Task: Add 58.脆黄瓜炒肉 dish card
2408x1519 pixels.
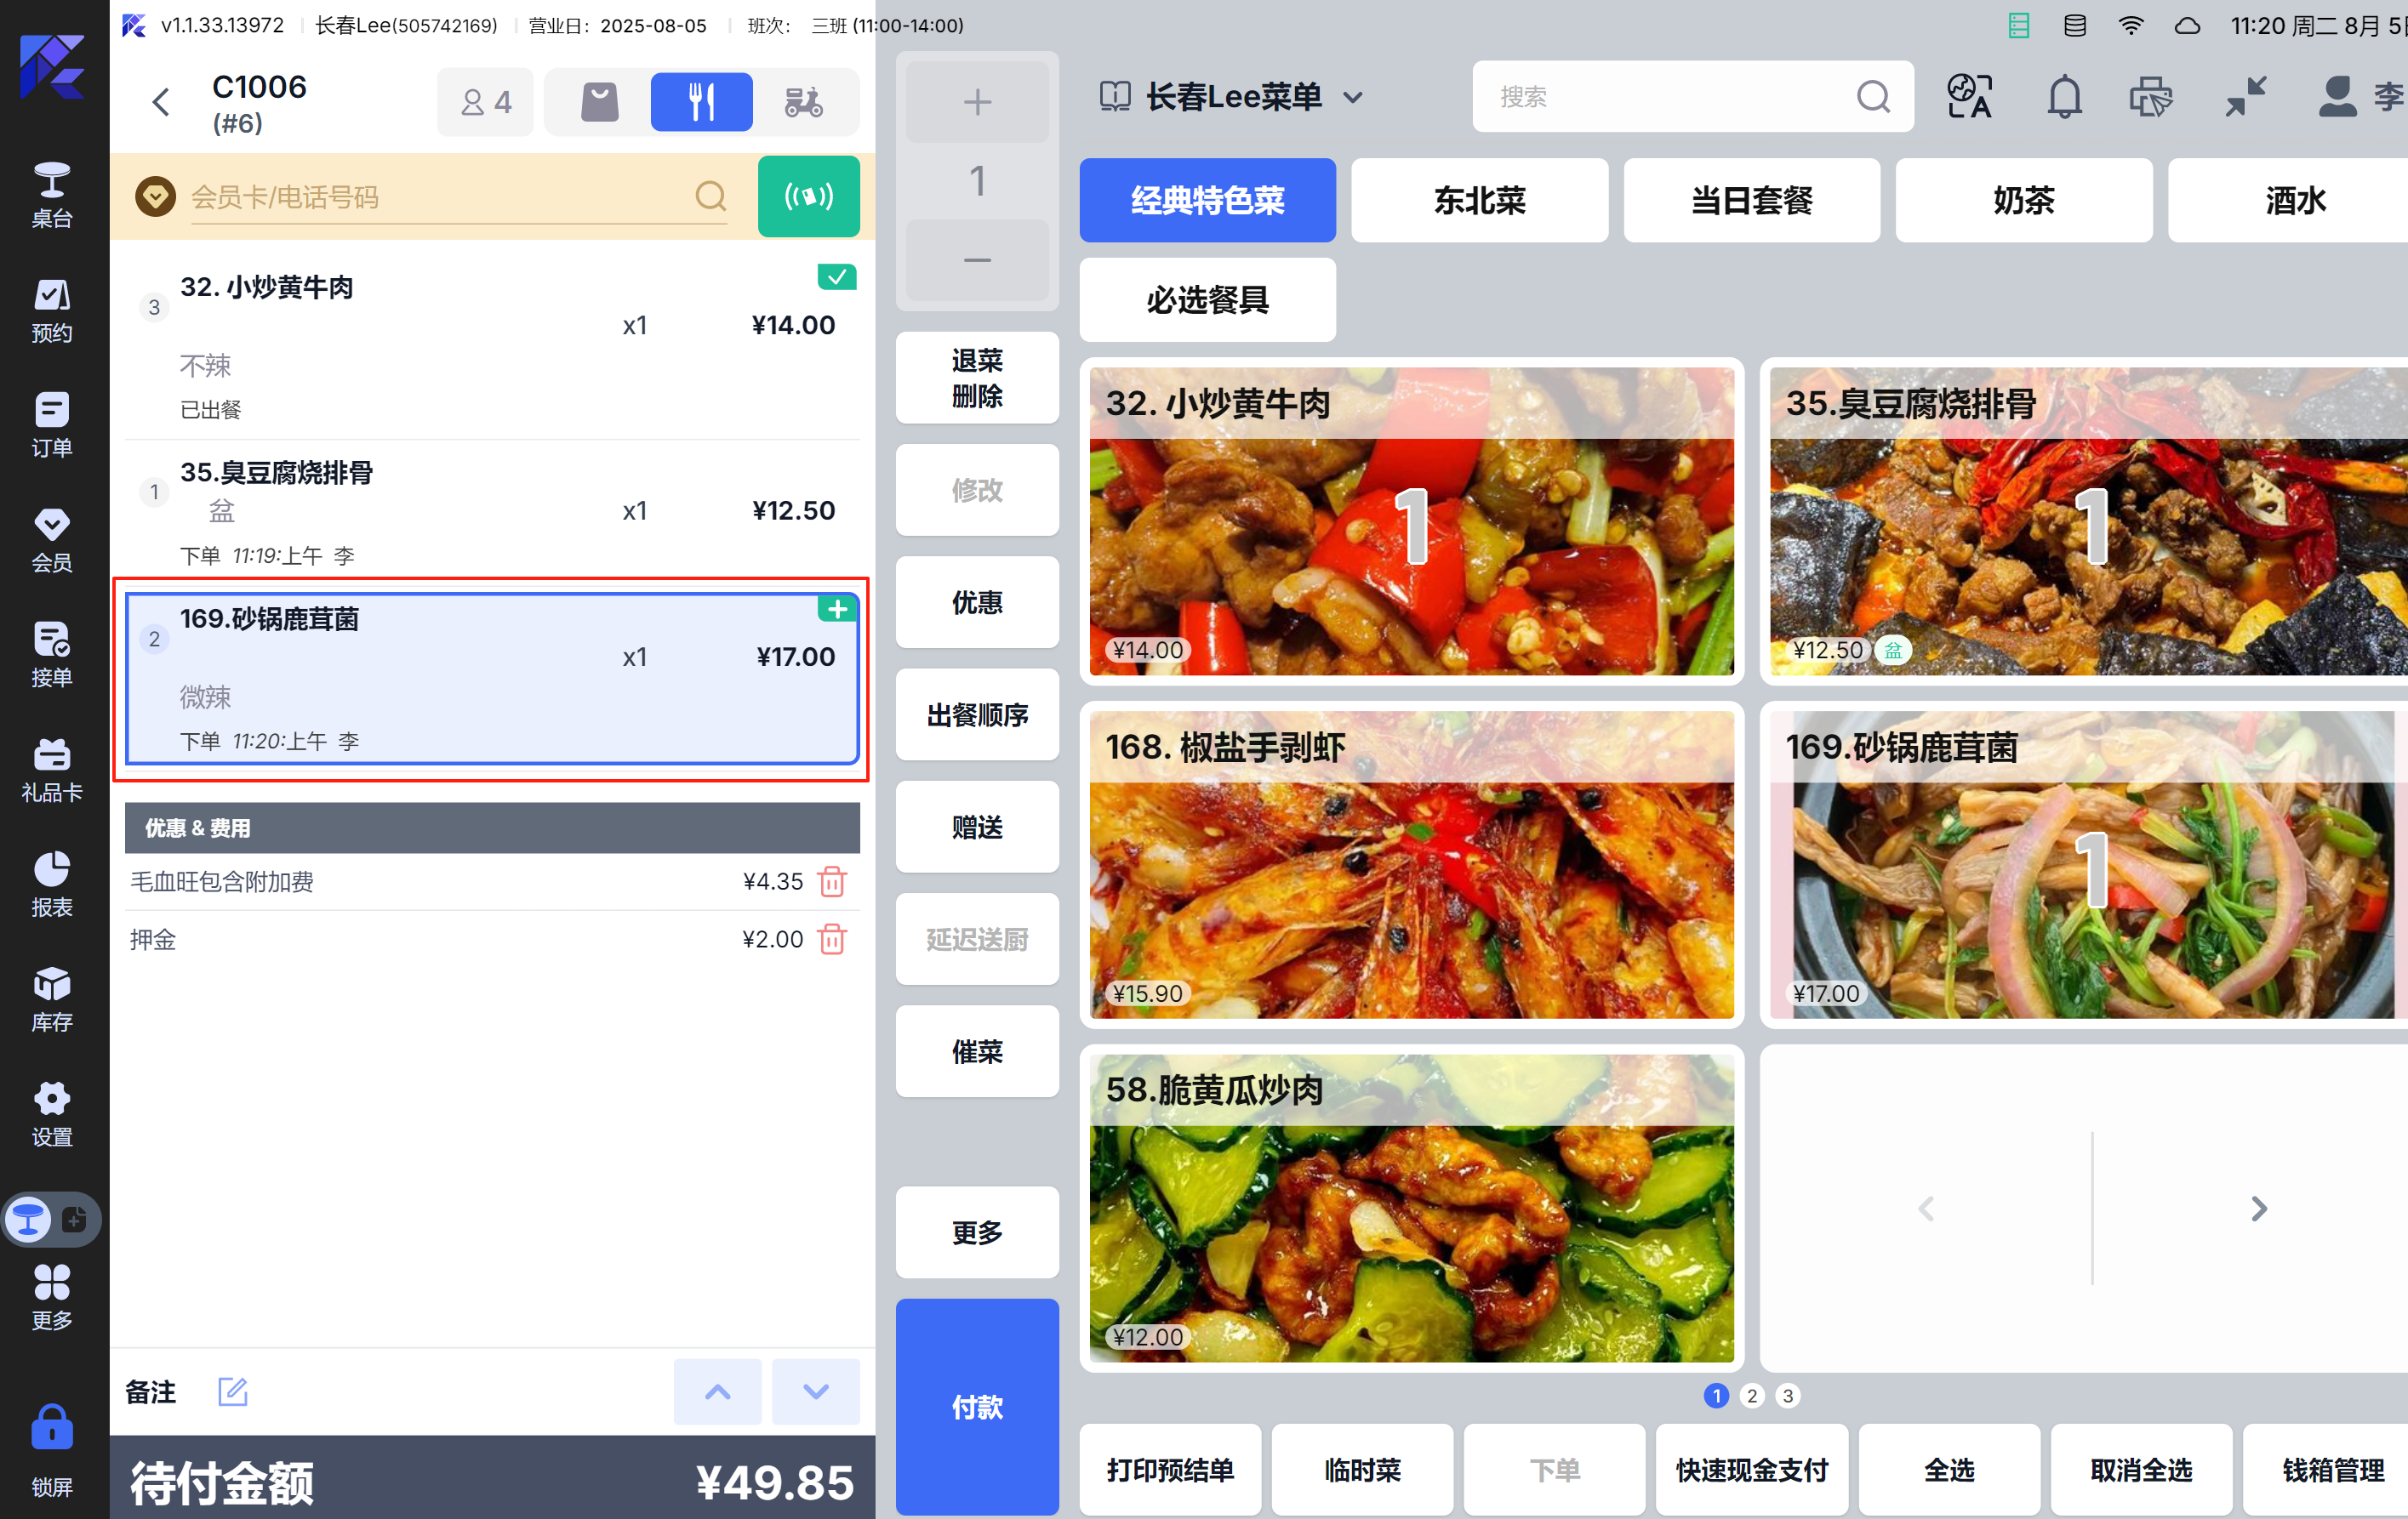Action: (x=1411, y=1209)
